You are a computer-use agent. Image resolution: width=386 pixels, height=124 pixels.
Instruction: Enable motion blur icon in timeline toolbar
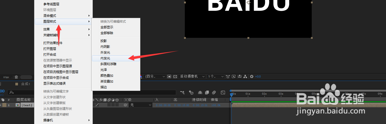tap(214, 92)
